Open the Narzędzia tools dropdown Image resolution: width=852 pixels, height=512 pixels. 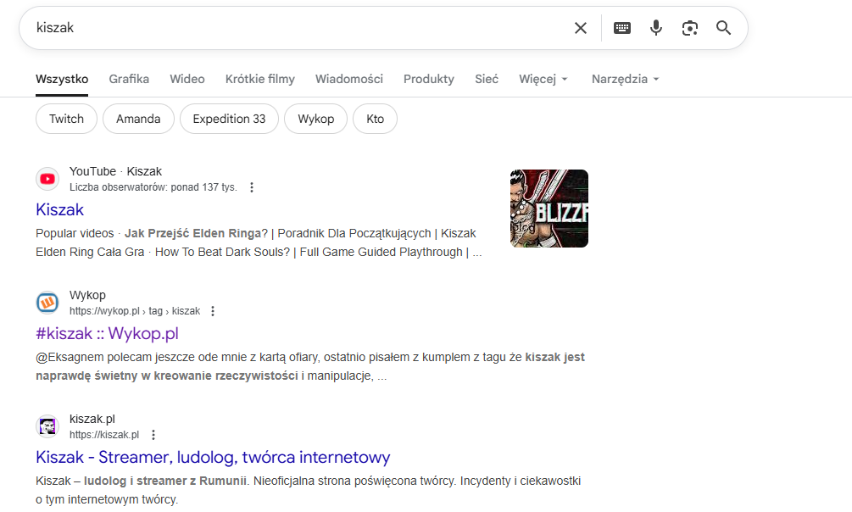pyautogui.click(x=625, y=79)
